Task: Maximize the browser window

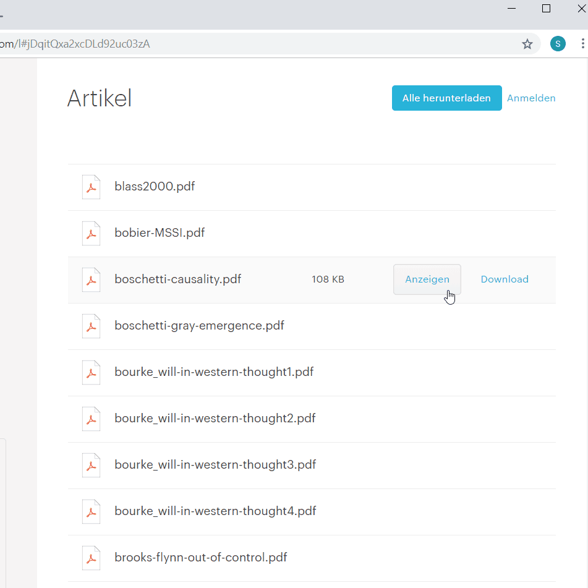Action: click(x=546, y=8)
